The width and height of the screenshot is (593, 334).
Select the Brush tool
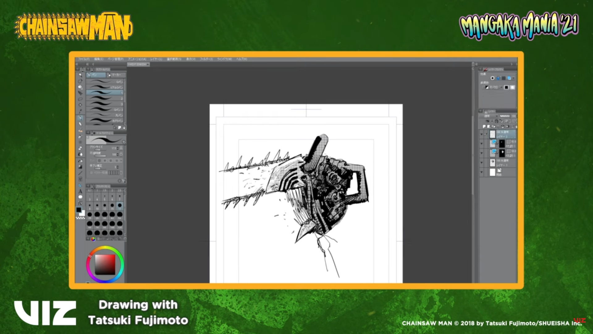tap(80, 130)
